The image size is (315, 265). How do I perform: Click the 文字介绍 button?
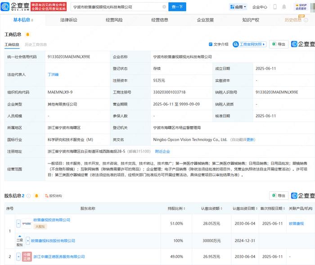(219, 44)
